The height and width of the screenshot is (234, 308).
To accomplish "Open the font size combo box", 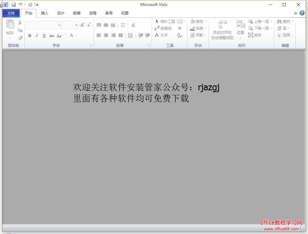I will click(x=70, y=25).
